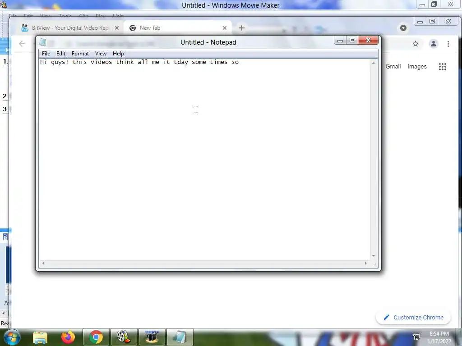Screen dimensions: 462x346
Task: Click Chrome back arrow button
Action: pyautogui.click(x=22, y=44)
